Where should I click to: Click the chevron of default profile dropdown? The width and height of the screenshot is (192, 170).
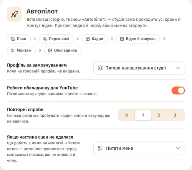click(x=178, y=68)
